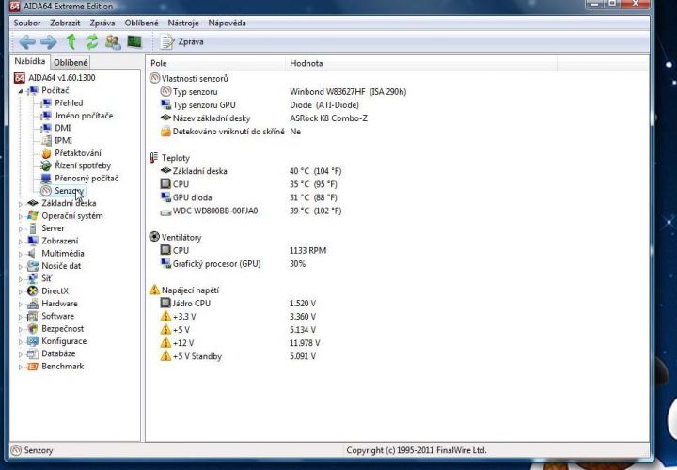Click the WDC WD800BB-00FJA0 drive icon
Screen dimensions: 677x470
165,211
